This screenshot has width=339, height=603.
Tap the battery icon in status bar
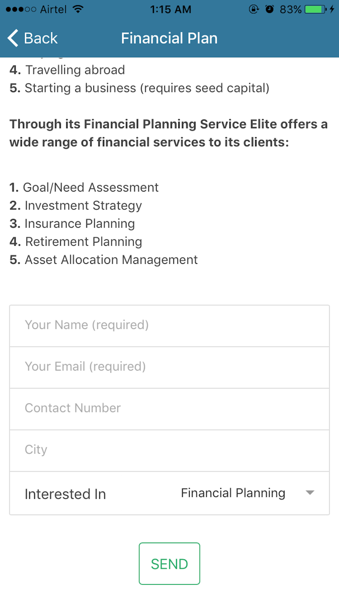pyautogui.click(x=315, y=9)
